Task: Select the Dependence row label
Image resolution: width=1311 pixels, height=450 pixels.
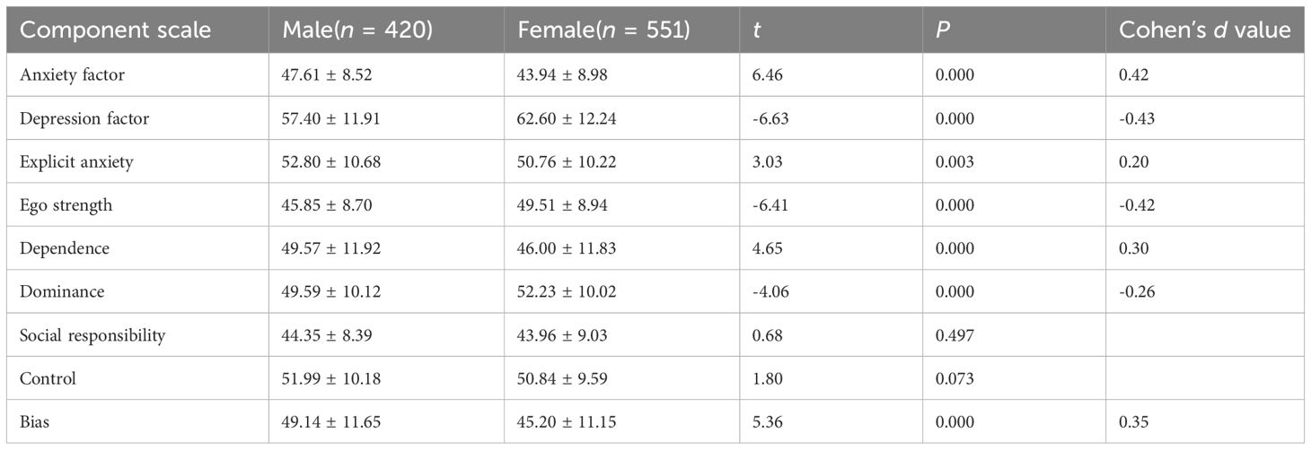Action: pos(63,248)
